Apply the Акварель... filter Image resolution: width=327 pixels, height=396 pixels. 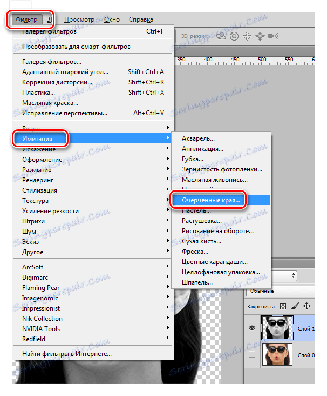pos(221,138)
